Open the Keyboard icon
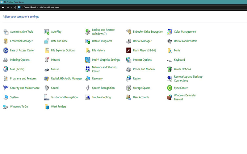 tap(170, 60)
